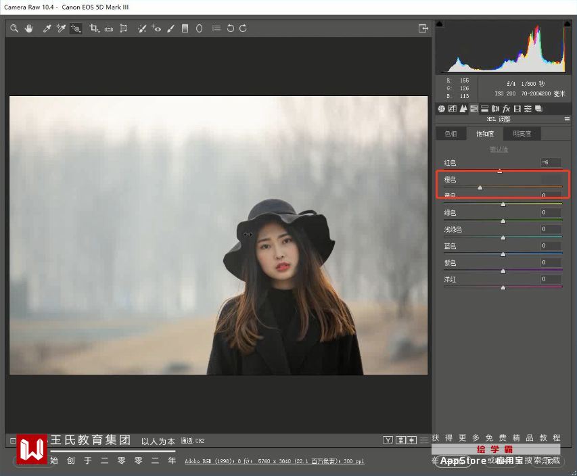Click the 洋红 value input field
Viewport: 577px width, 476px height.
[551, 279]
